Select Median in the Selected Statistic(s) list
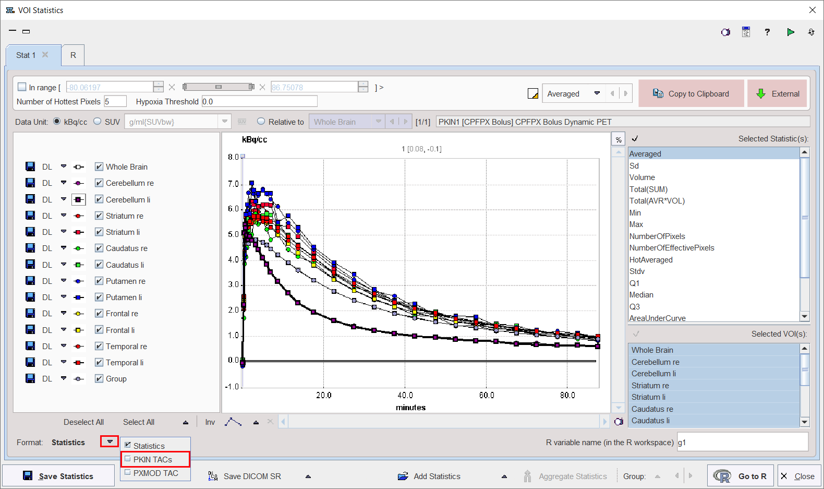The width and height of the screenshot is (824, 489). (713, 295)
